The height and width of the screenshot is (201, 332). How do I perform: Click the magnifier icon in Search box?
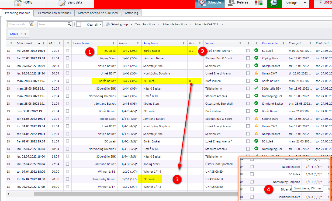tap(70, 24)
